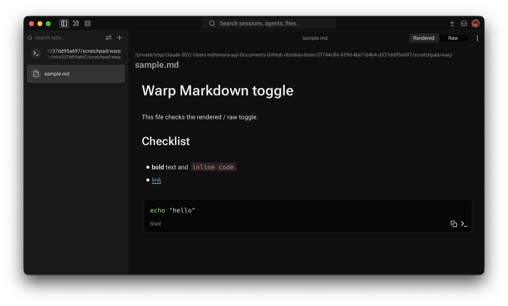Screen dimensions: 508x306
Task: Click the sample.md pane title
Action: 315,38
